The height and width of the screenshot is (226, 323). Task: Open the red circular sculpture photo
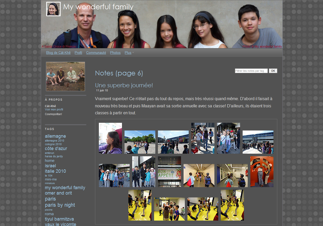(x=262, y=172)
